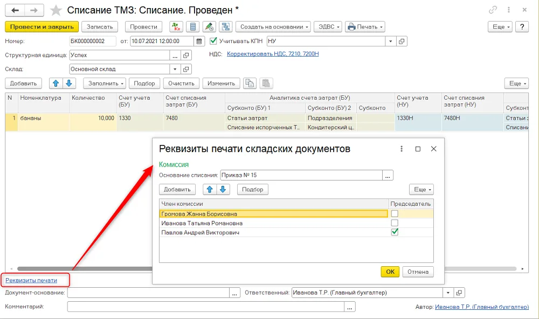The image size is (539, 319).
Task: Open Реквизиты печати link
Action: pyautogui.click(x=31, y=280)
